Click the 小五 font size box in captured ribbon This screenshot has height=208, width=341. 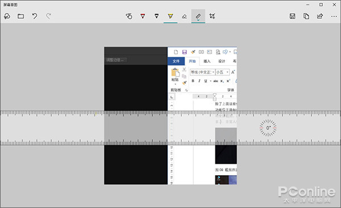[x=222, y=72]
